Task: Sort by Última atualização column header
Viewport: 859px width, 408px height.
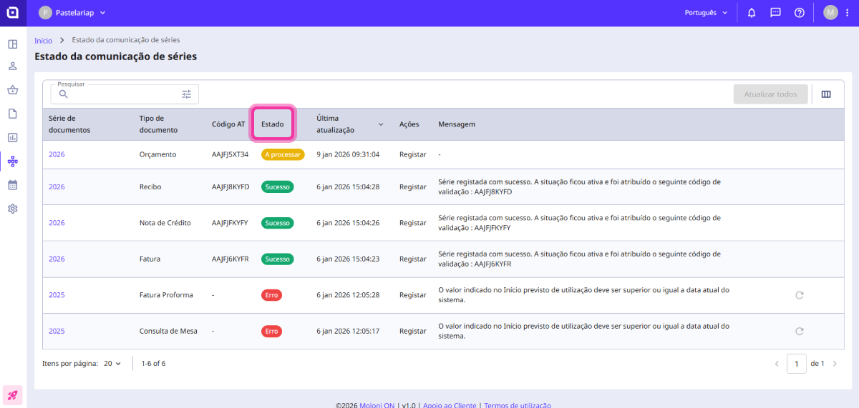Action: 350,124
